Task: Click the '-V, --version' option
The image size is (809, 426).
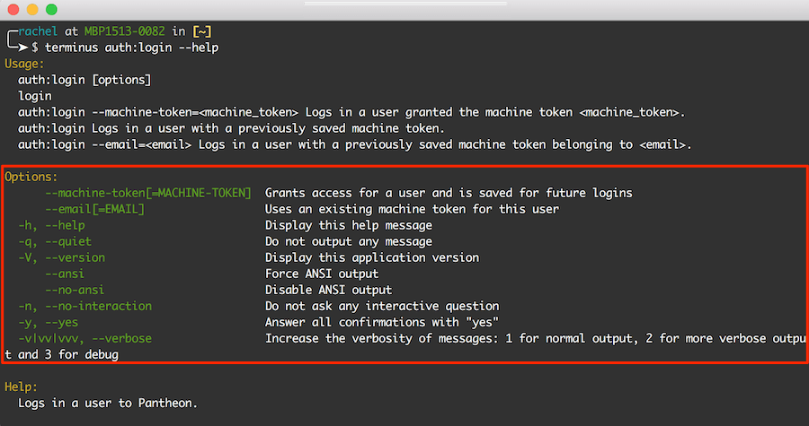Action: (61, 257)
